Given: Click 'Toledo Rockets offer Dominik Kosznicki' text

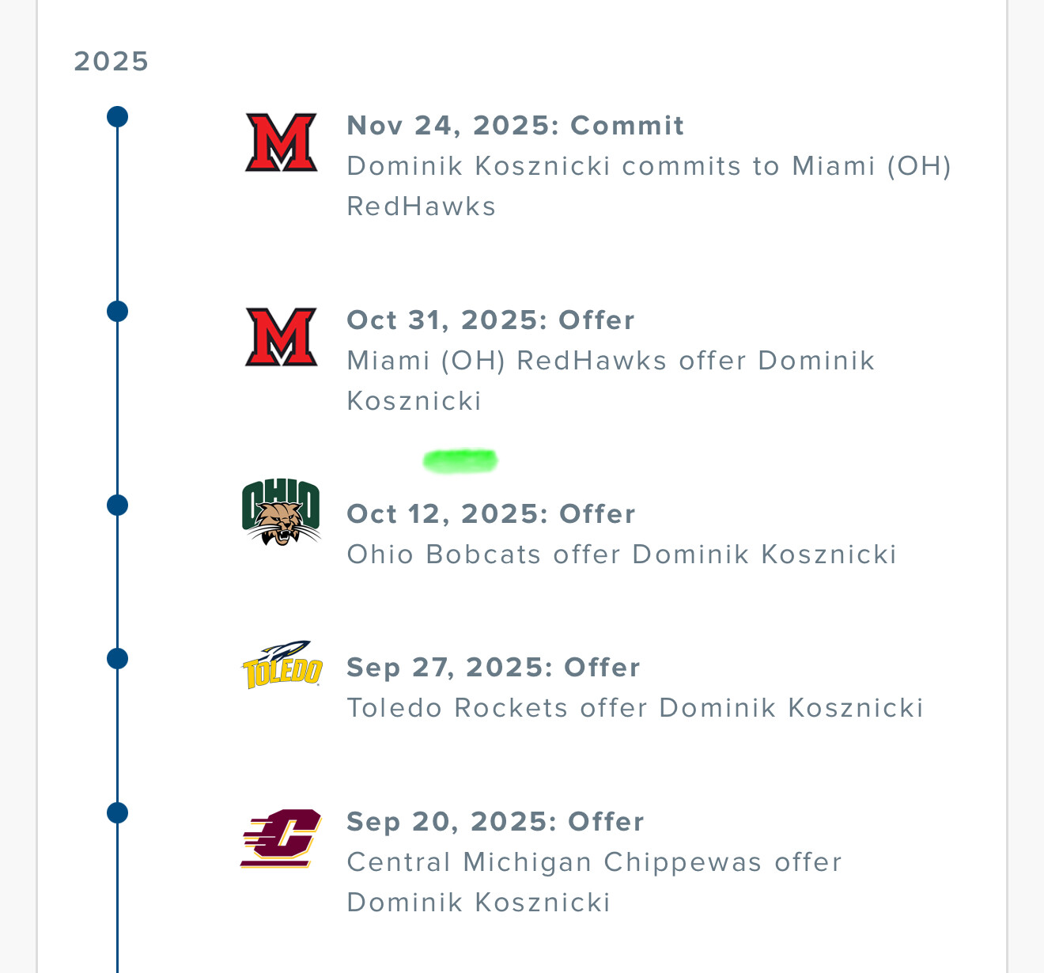Looking at the screenshot, I should 635,707.
